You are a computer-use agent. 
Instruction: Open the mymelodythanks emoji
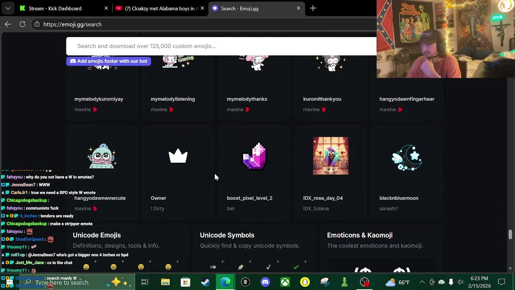point(247,99)
